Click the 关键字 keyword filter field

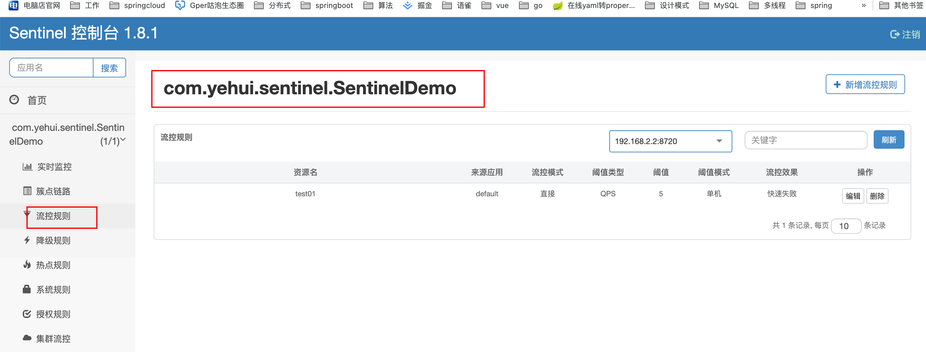pos(805,140)
